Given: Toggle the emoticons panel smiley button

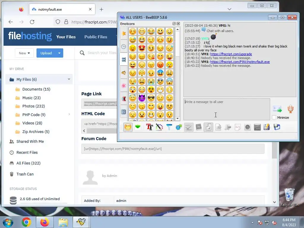Looking at the screenshot, I should (128, 127).
